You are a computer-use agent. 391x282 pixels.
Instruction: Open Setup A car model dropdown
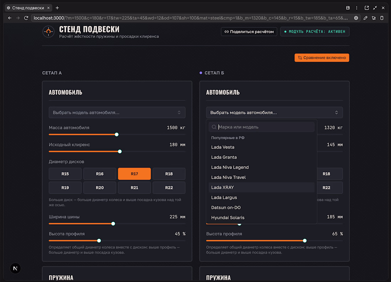[x=117, y=113]
